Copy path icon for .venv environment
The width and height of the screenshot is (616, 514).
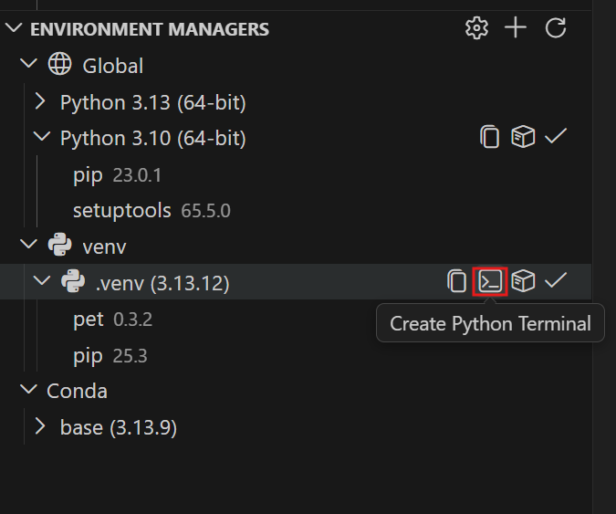click(457, 281)
